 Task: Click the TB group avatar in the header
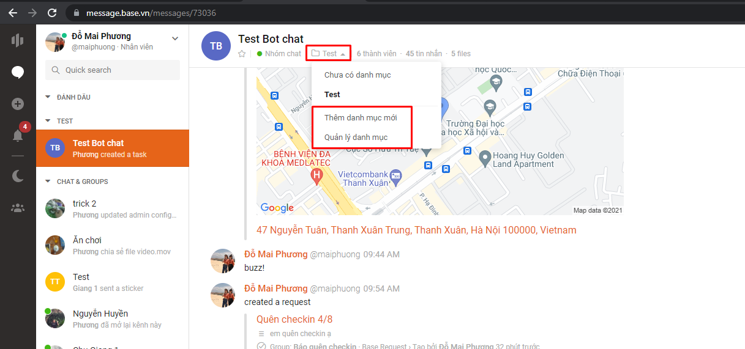click(216, 46)
